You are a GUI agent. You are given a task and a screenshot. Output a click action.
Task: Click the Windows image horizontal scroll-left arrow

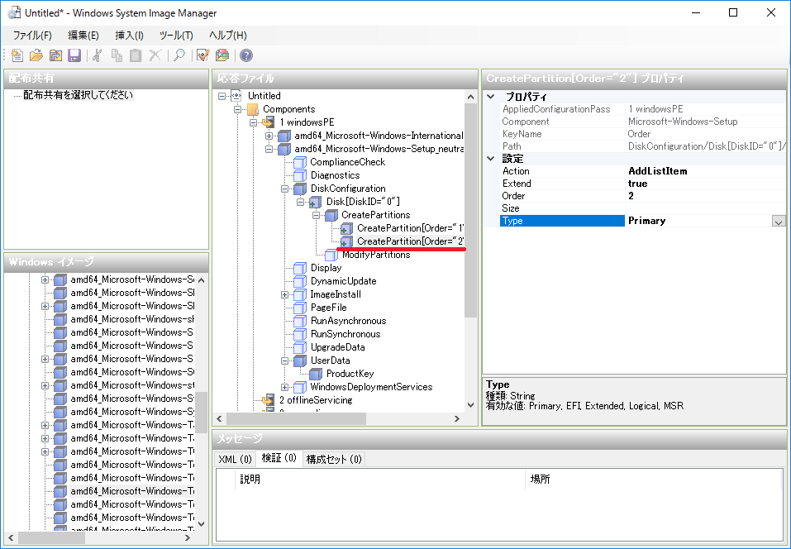tap(11, 538)
